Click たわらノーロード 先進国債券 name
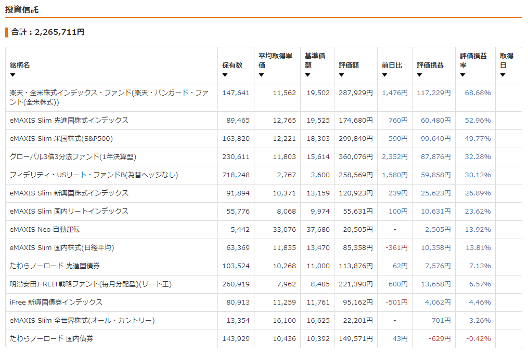The width and height of the screenshot is (528, 355). [x=55, y=266]
